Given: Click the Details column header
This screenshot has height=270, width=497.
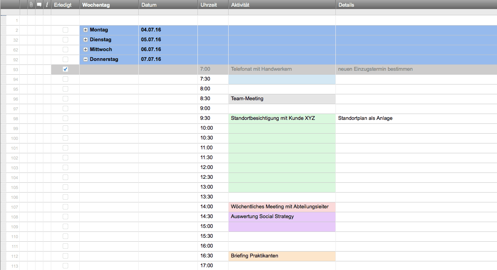Looking at the screenshot, I should 416,5.
